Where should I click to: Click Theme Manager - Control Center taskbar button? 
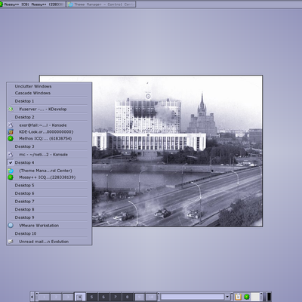point(101,5)
